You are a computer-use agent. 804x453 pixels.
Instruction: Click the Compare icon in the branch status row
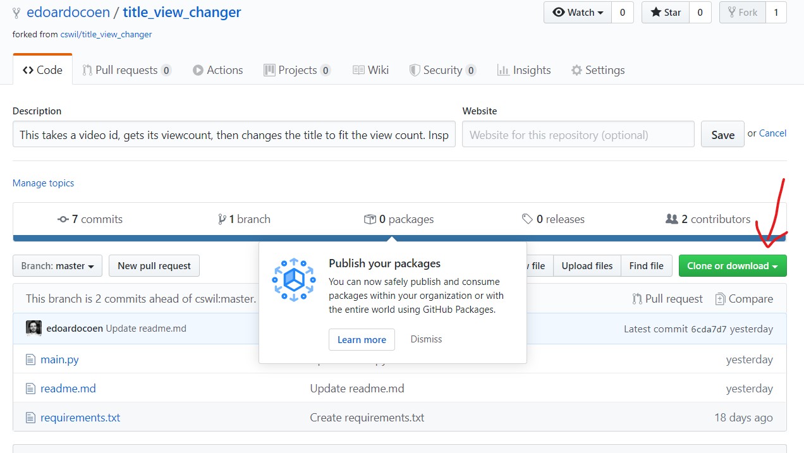(x=720, y=299)
